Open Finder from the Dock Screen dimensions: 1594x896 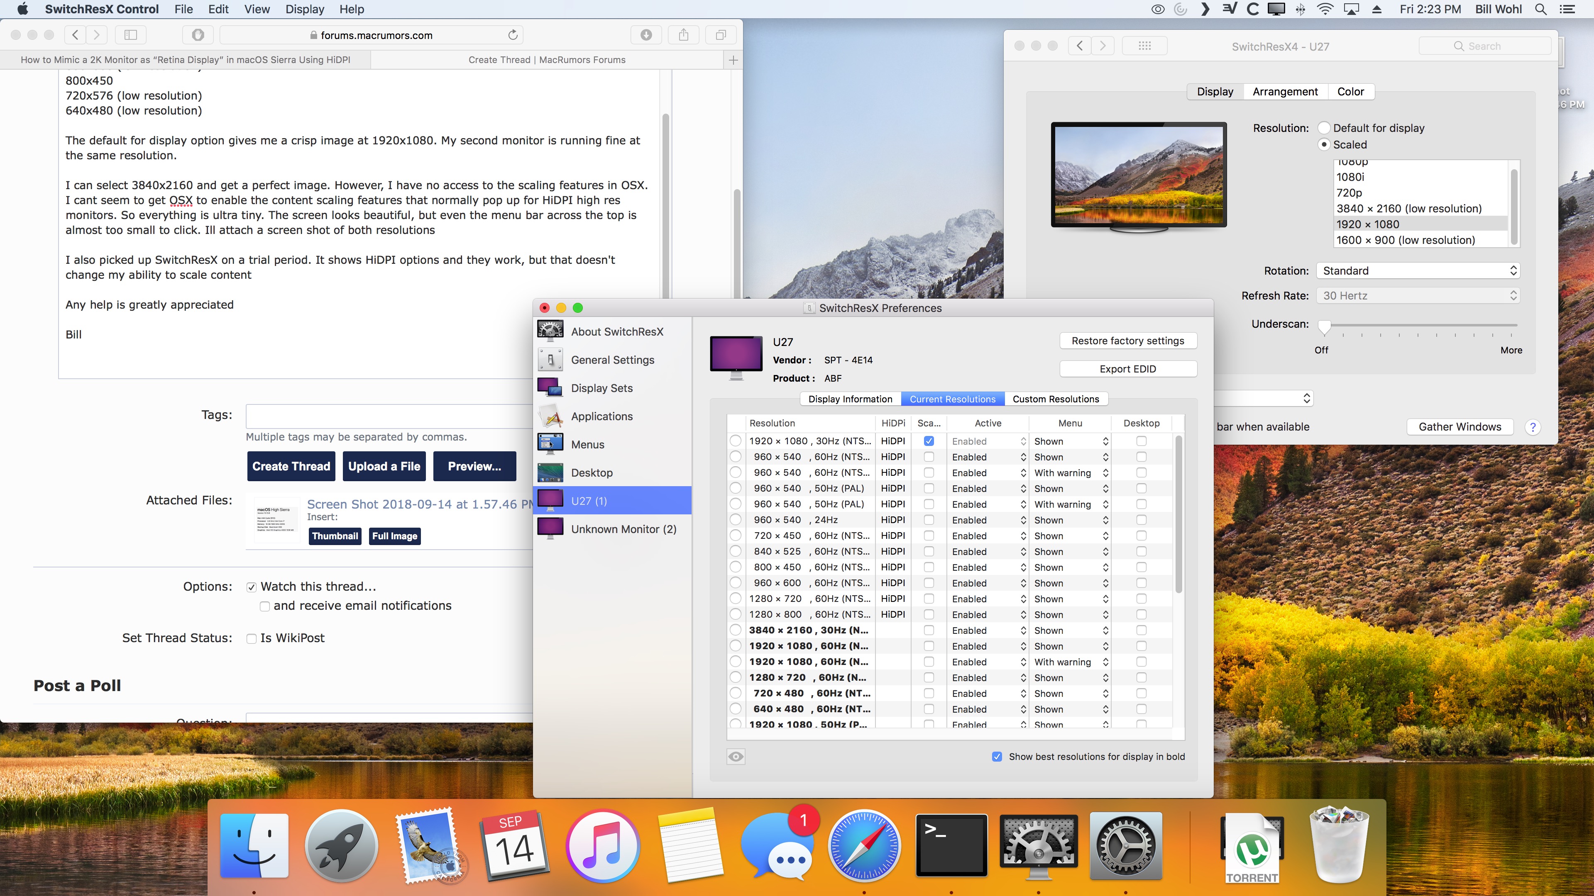click(x=254, y=846)
